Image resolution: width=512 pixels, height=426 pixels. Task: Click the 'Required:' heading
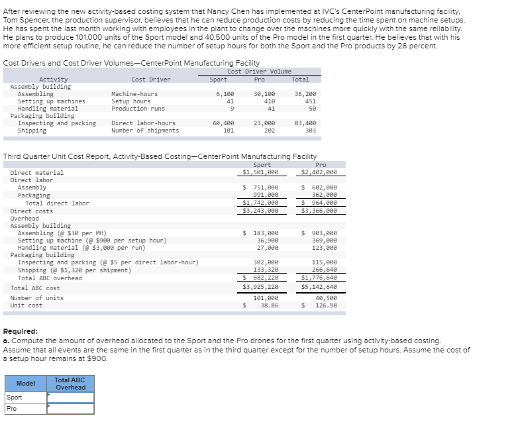tap(21, 331)
